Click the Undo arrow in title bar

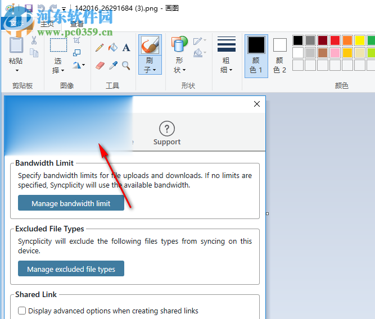[41, 8]
